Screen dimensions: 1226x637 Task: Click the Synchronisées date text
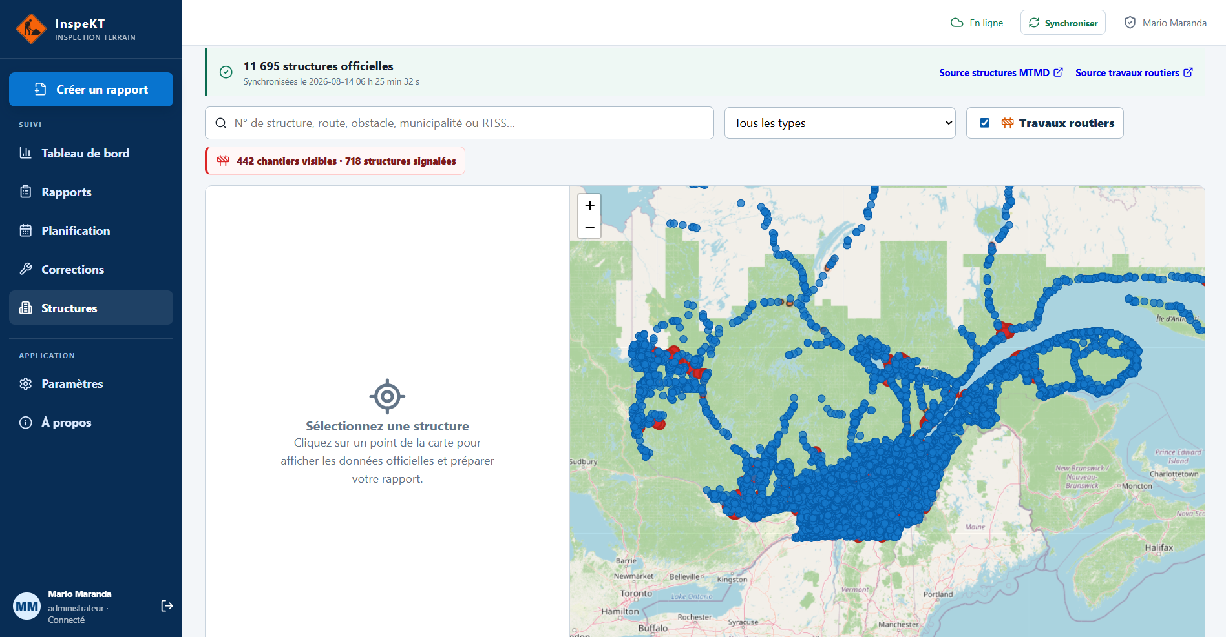point(332,82)
